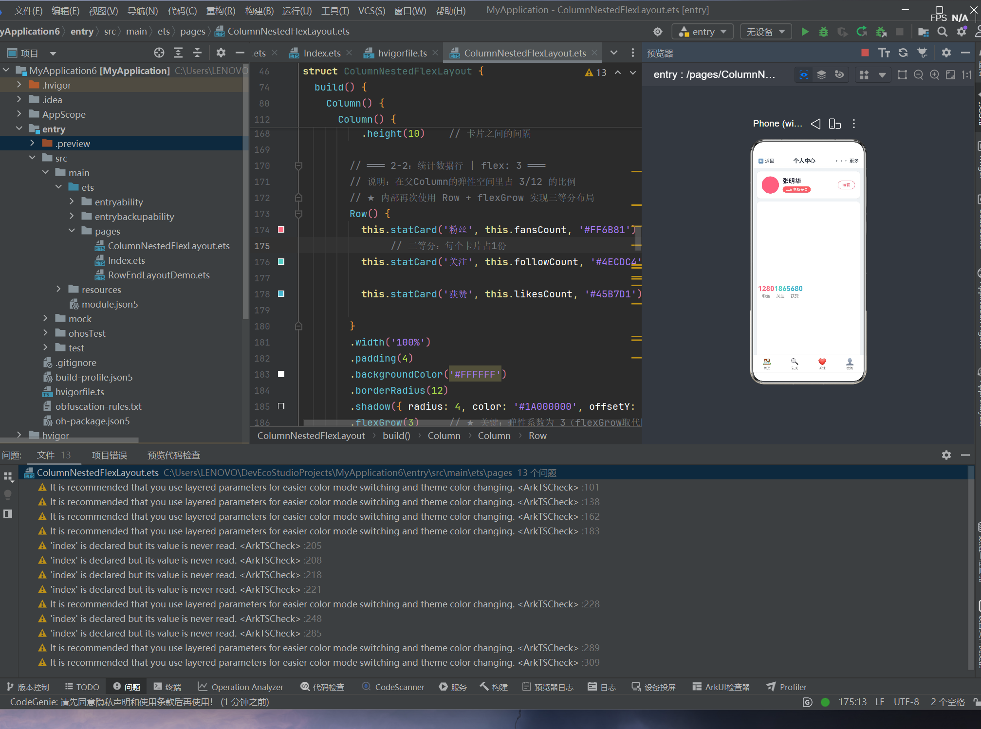The width and height of the screenshot is (981, 729).
Task: Rotate the phone preview device
Action: coord(834,124)
